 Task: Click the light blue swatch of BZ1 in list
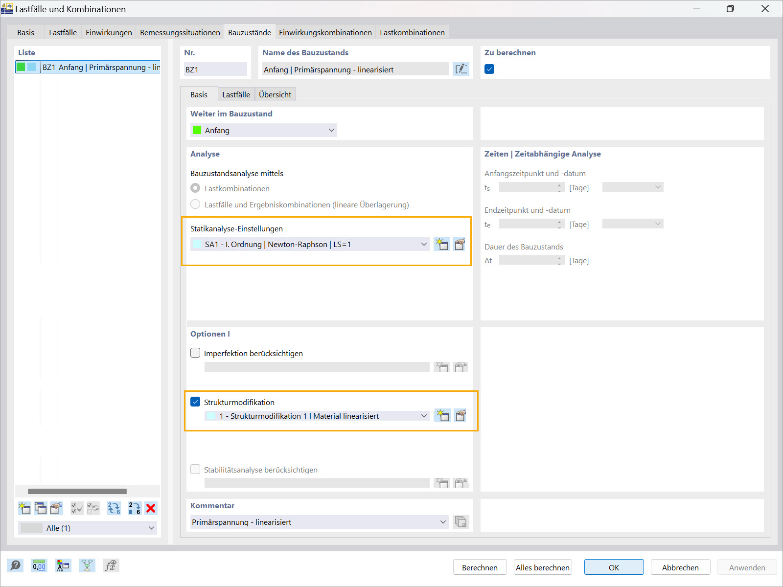pyautogui.click(x=32, y=67)
